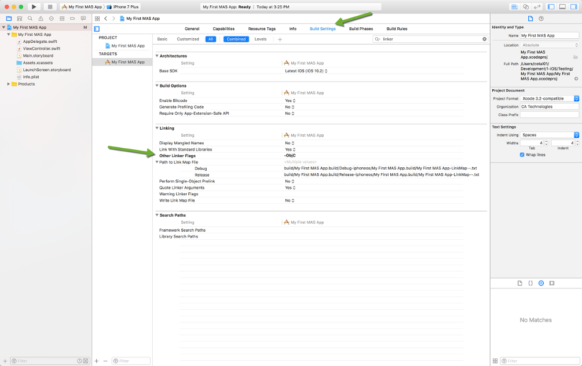Open the Find navigator (magnifier icon)
582x366 pixels.
click(30, 18)
